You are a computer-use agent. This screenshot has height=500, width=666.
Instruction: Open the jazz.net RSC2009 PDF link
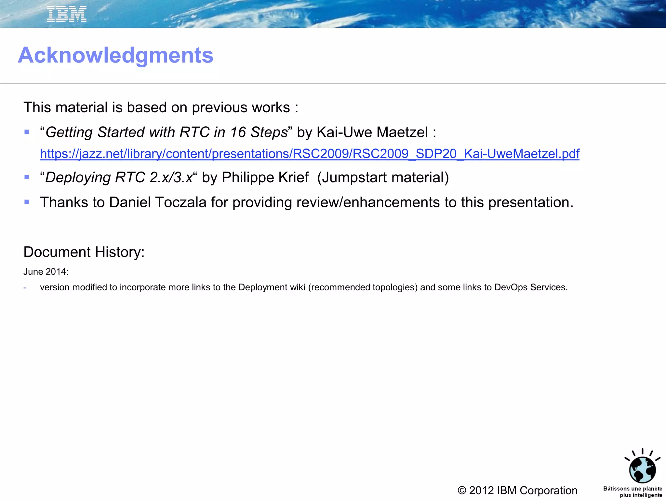pyautogui.click(x=310, y=154)
